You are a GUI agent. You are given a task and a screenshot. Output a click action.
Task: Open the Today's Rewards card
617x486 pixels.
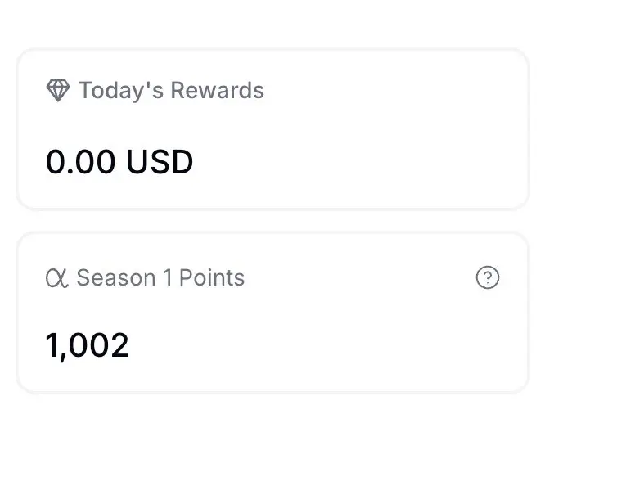point(272,129)
